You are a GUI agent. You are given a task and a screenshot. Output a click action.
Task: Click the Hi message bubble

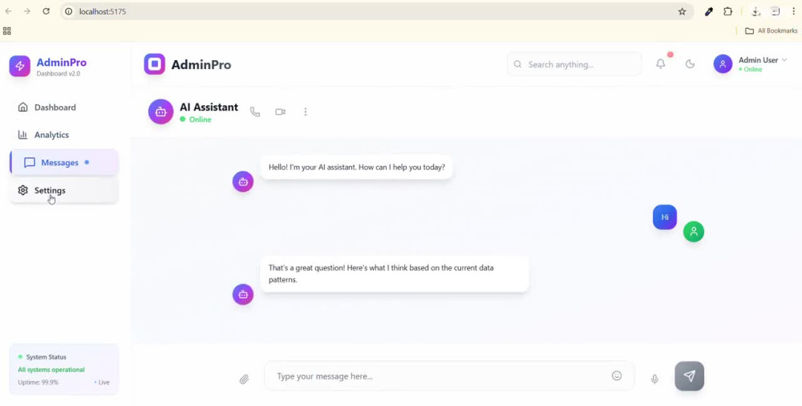pyautogui.click(x=665, y=217)
